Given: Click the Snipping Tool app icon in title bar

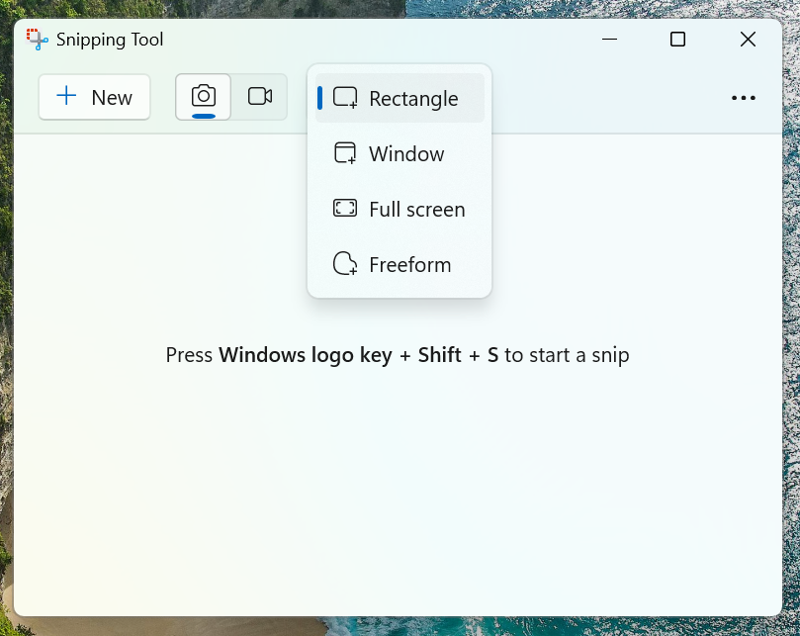Looking at the screenshot, I should click(38, 40).
